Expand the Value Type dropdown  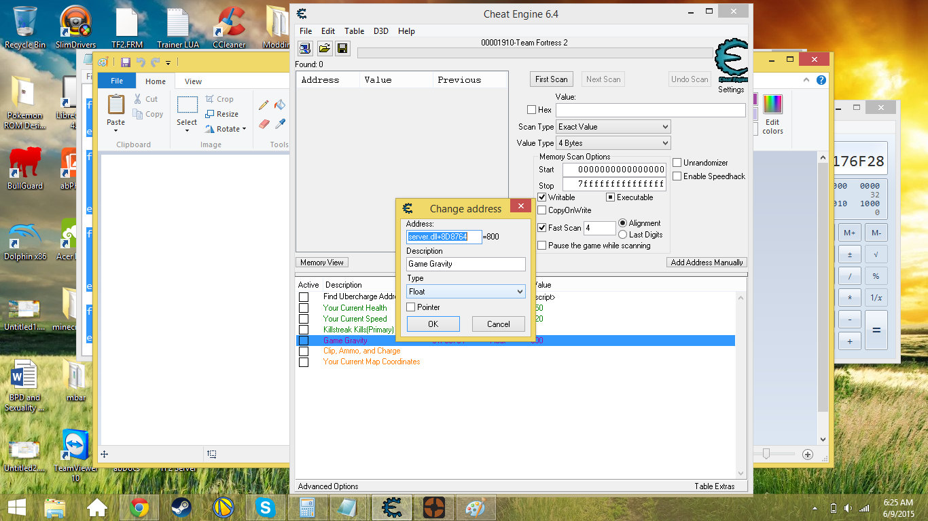click(x=613, y=143)
